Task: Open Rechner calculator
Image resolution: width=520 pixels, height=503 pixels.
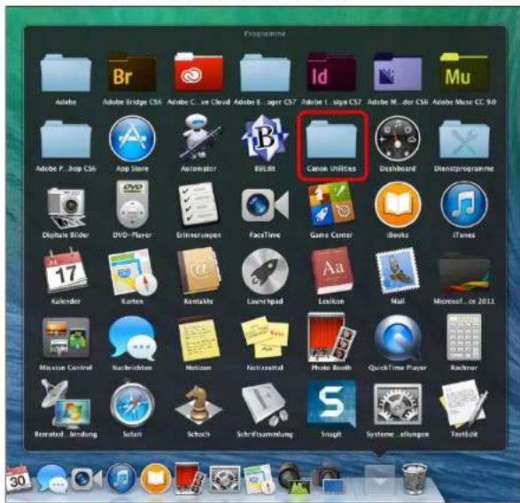Action: 463,337
